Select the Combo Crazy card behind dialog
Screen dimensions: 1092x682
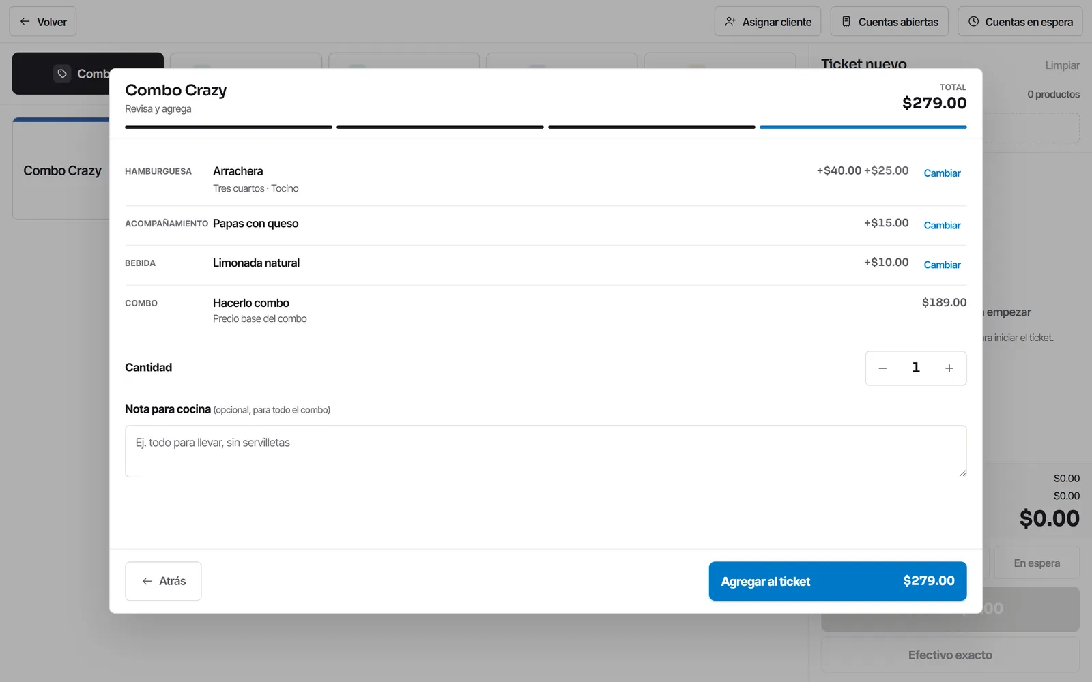[61, 169]
